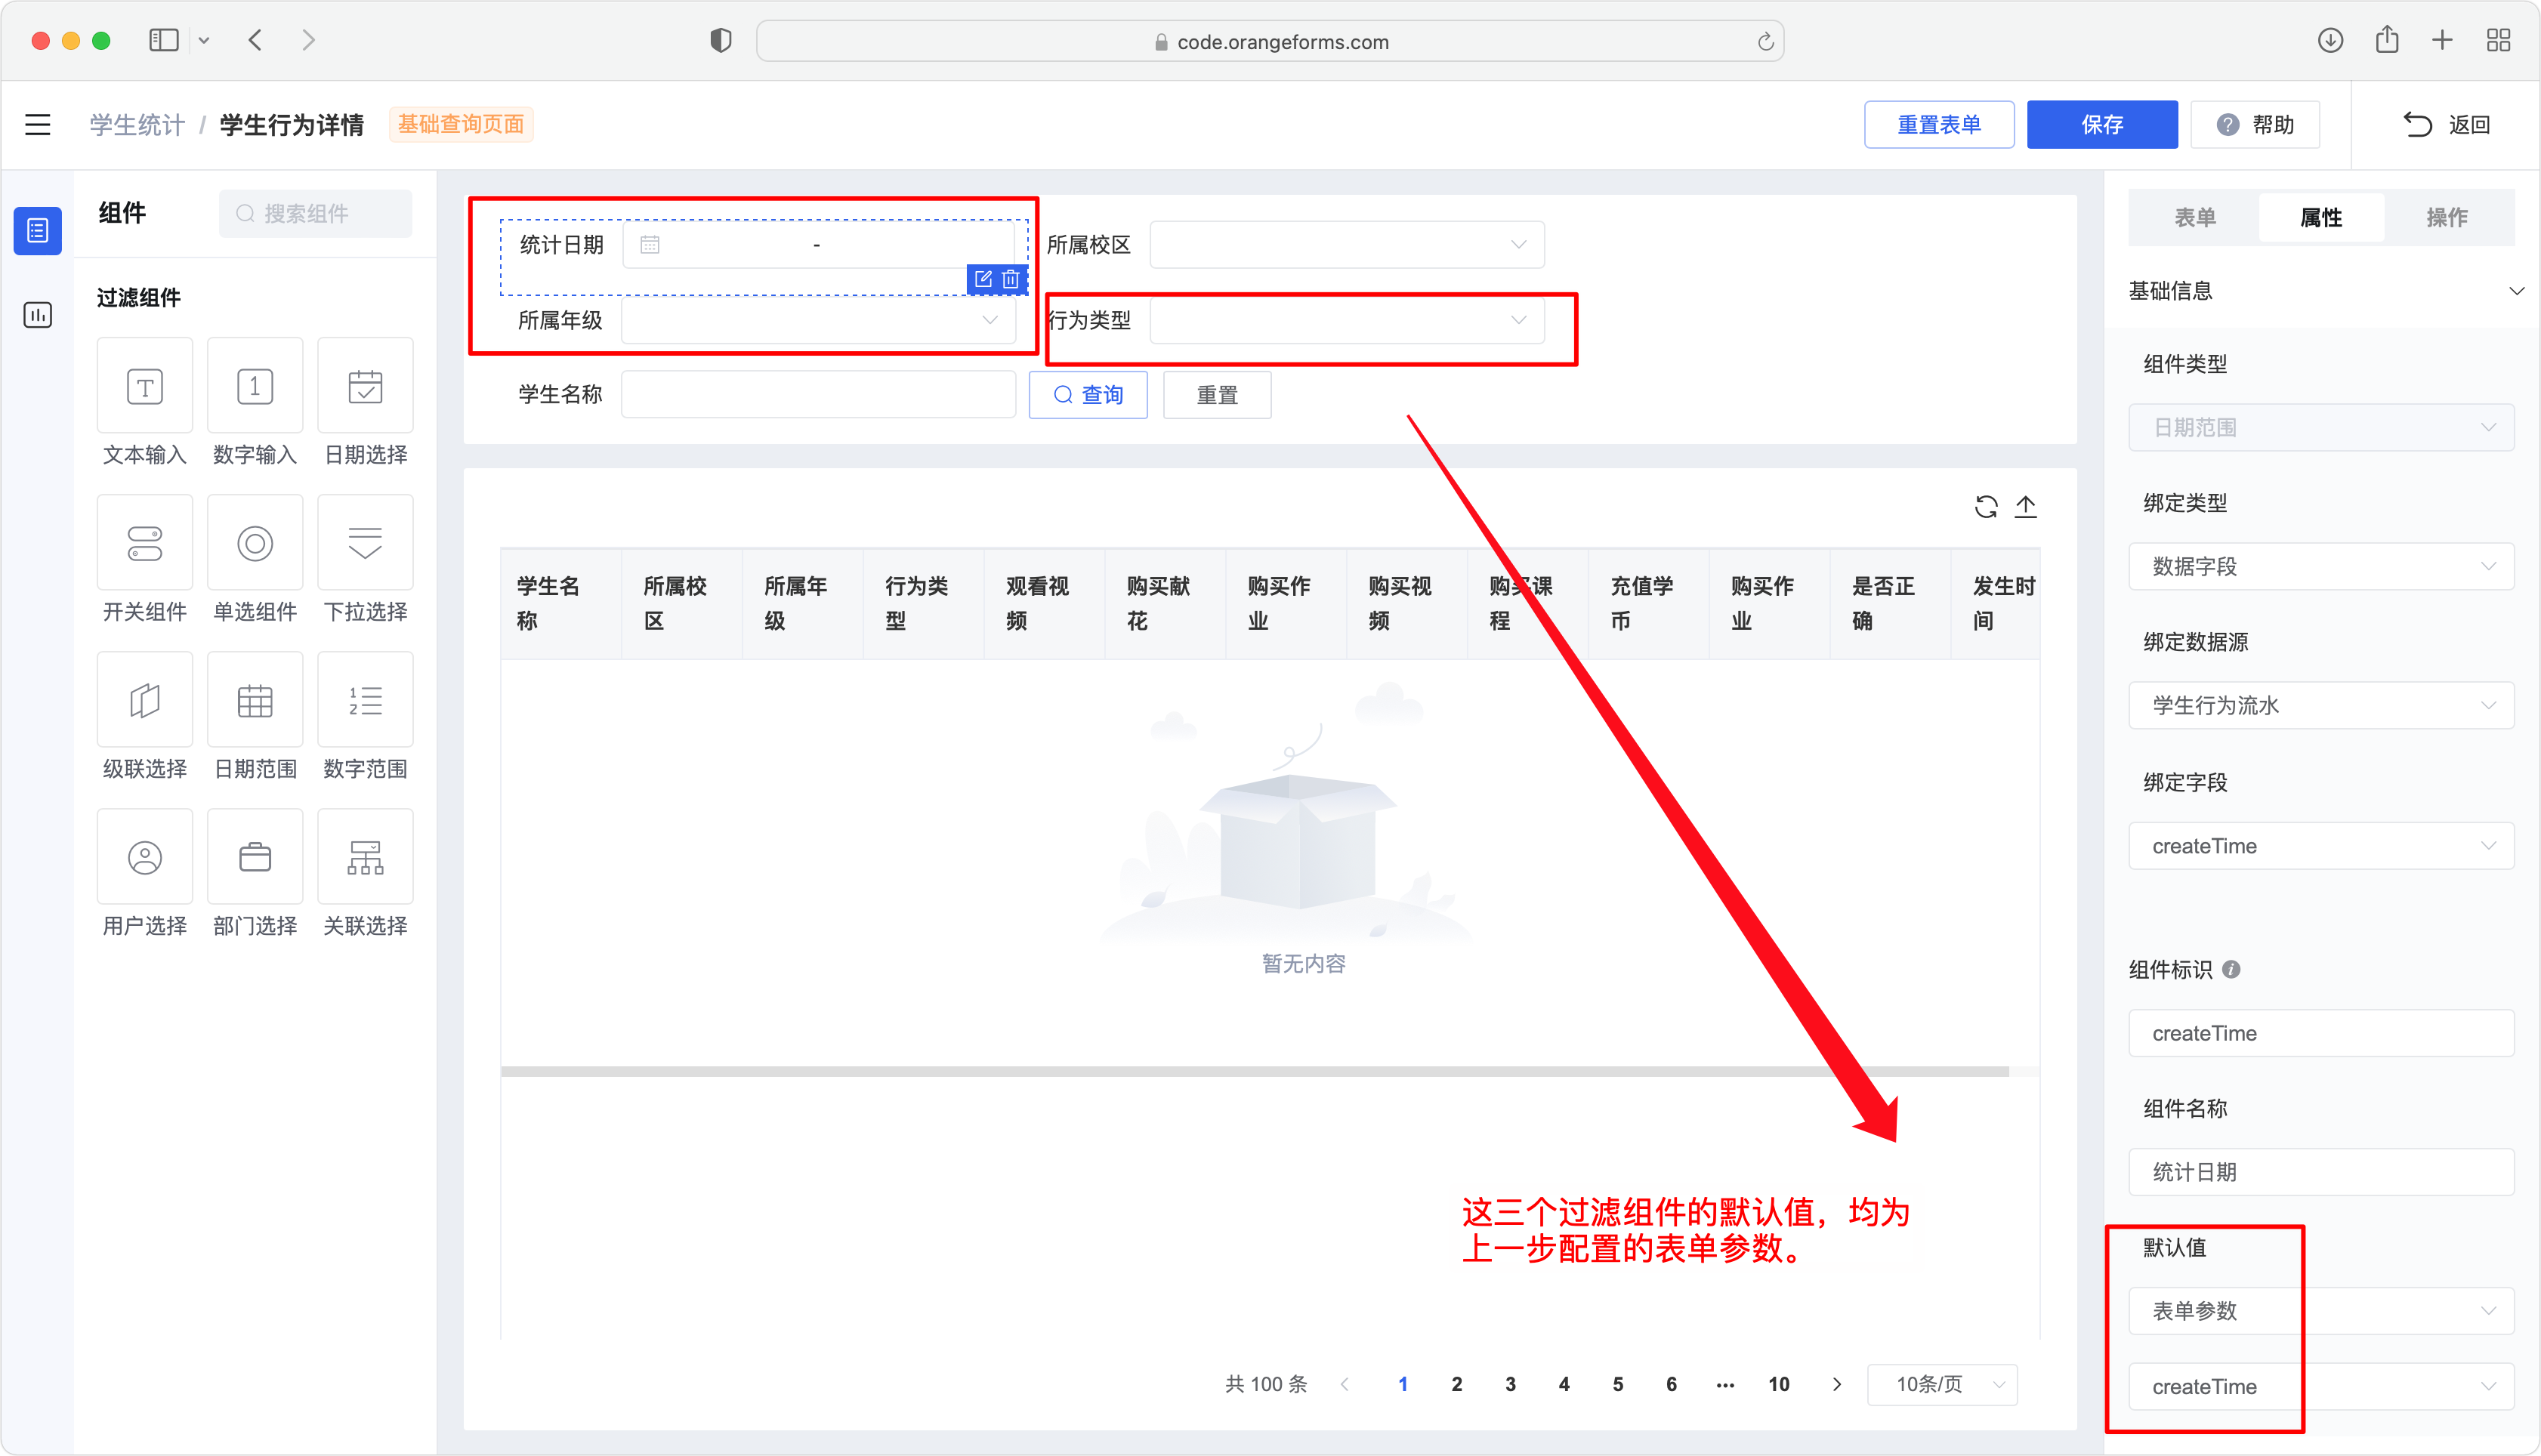Click the table horizontal scrollbar
Screen dimensions: 2541x1456
click(1254, 1071)
